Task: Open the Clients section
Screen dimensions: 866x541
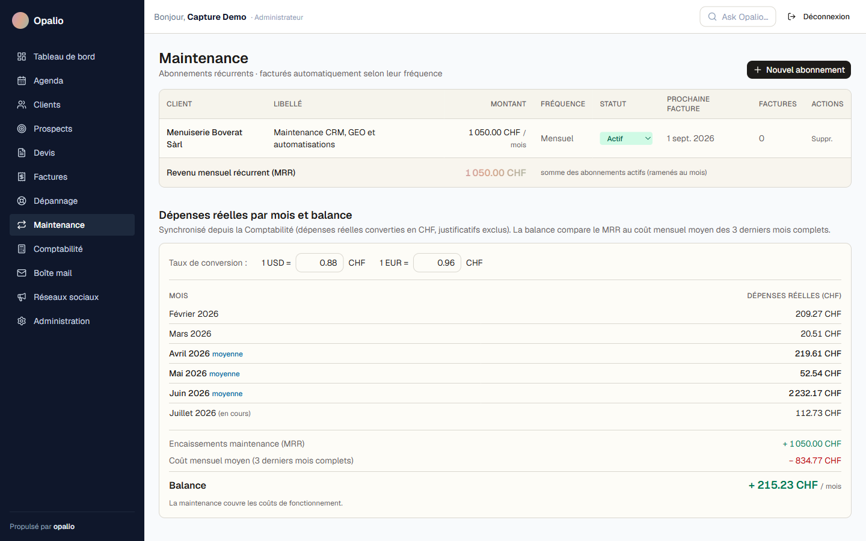Action: pyautogui.click(x=72, y=105)
